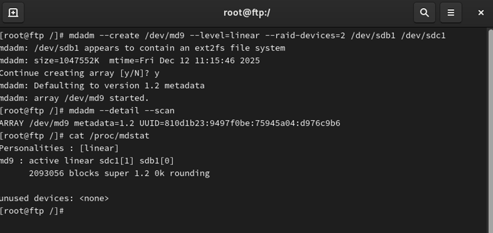Click the 2093056 blocks super line
The width and height of the screenshot is (493, 233).
click(119, 173)
